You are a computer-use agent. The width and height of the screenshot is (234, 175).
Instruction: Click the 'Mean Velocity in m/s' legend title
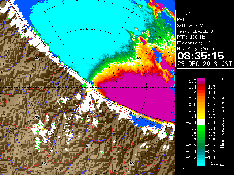(x=222, y=122)
